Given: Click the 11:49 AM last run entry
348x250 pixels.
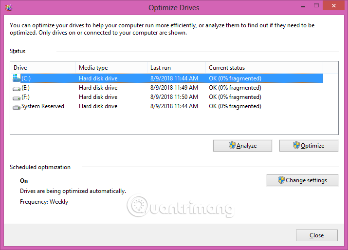Looking at the screenshot, I should click(x=174, y=88).
